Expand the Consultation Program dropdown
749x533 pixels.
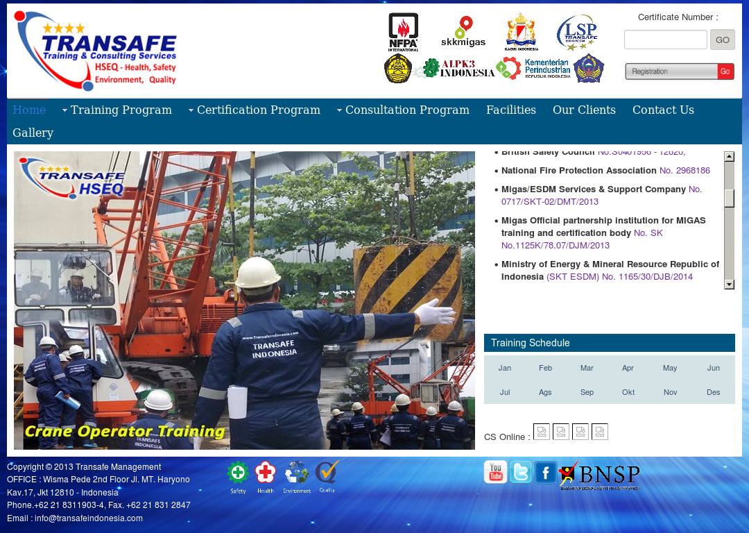[407, 110]
